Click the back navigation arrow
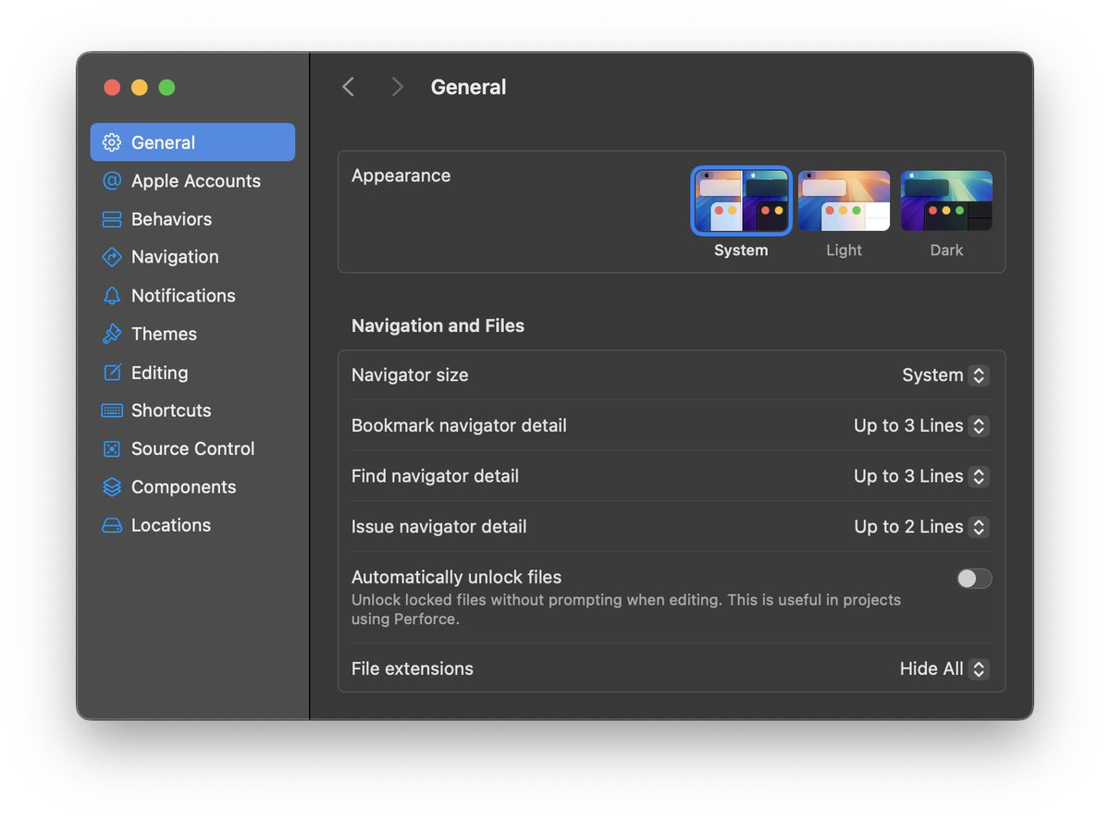The height and width of the screenshot is (821, 1110). tap(349, 86)
